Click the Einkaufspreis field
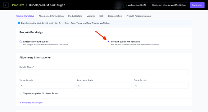 161,86
